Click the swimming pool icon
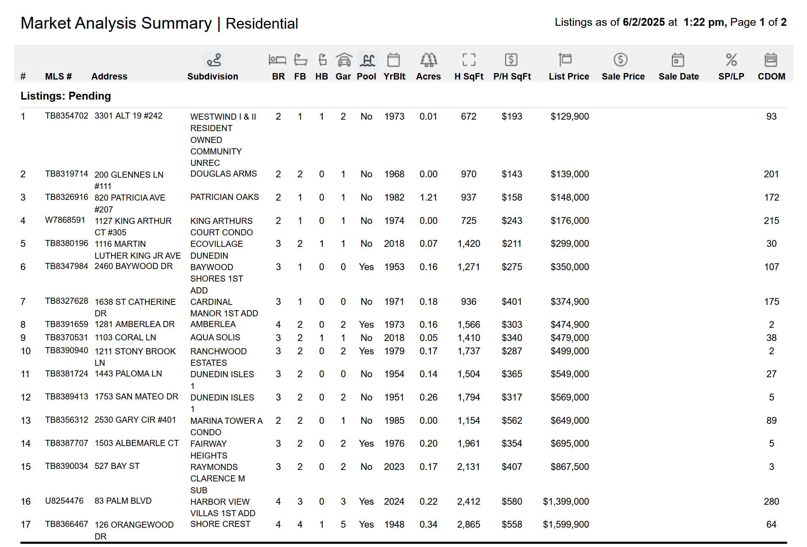 point(367,60)
